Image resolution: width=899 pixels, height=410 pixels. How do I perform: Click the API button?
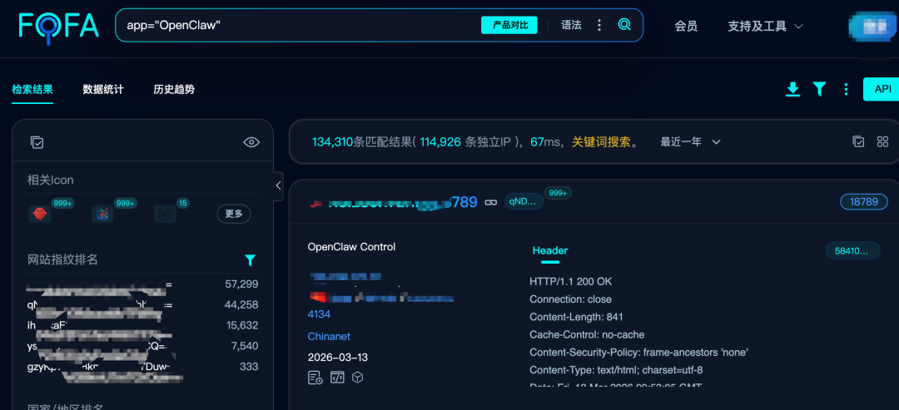882,89
